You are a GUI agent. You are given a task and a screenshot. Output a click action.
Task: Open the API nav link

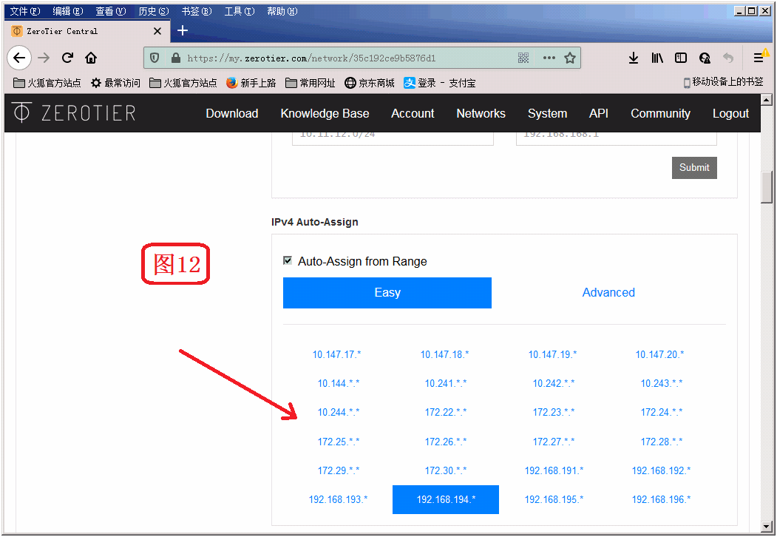coord(599,114)
